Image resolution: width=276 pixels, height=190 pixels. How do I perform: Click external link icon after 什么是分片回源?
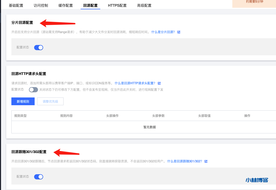[x=179, y=32]
